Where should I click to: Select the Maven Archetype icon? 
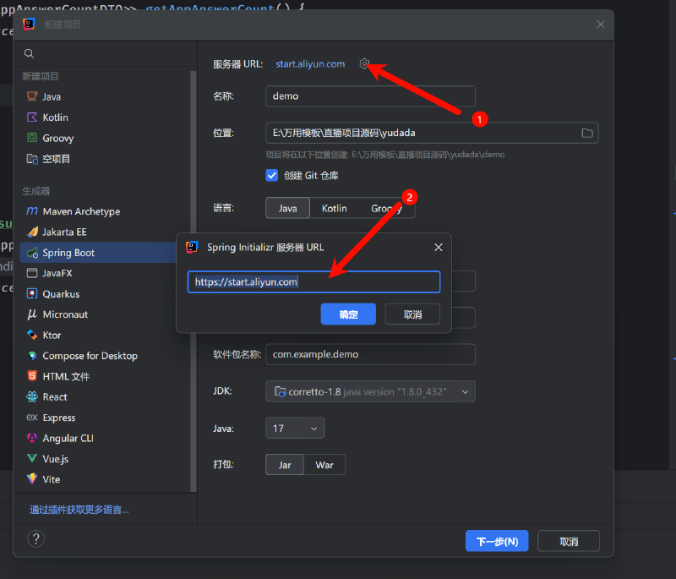[32, 210]
